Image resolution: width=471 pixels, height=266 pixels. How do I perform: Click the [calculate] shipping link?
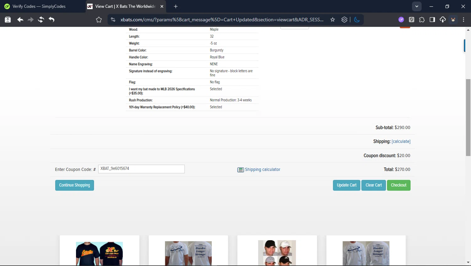tap(401, 142)
